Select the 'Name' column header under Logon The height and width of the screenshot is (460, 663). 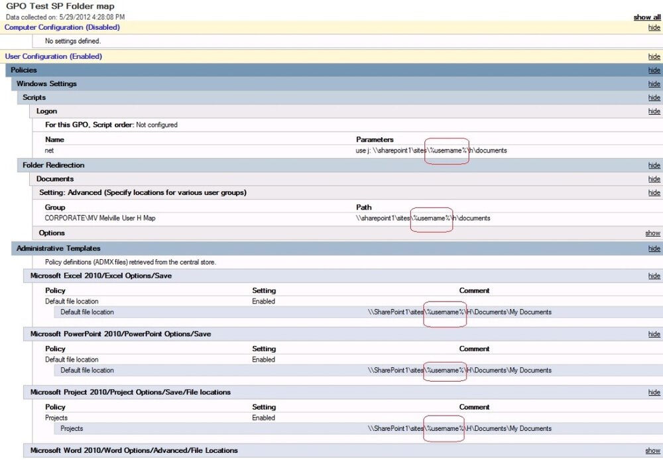[54, 139]
